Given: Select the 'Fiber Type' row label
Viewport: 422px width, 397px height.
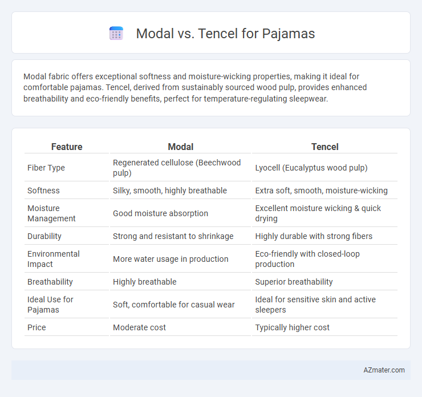Looking at the screenshot, I should [46, 168].
